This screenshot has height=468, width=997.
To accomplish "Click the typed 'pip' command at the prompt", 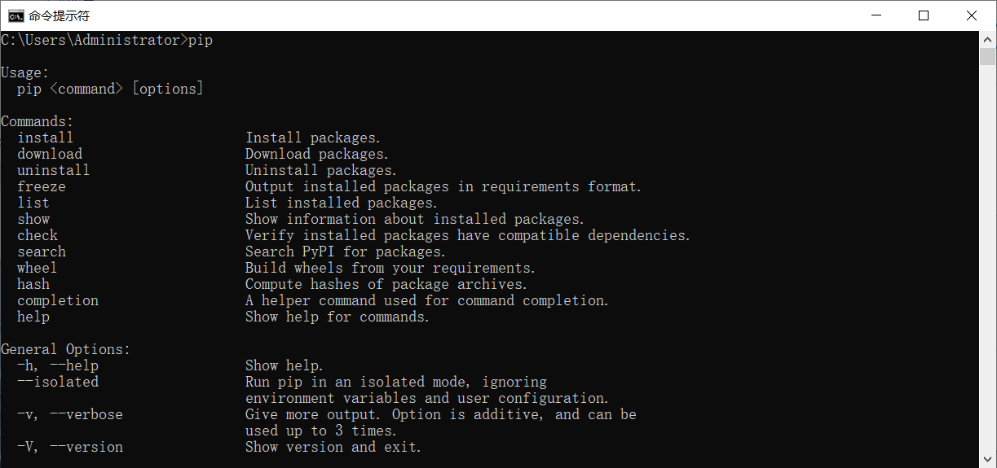I will pyautogui.click(x=201, y=40).
